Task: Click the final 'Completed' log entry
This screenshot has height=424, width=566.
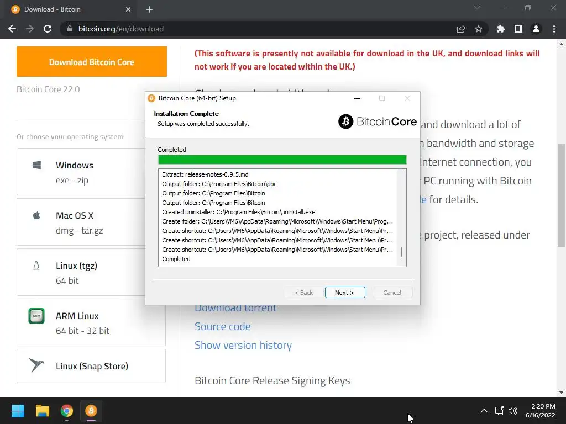Action: [x=176, y=259]
